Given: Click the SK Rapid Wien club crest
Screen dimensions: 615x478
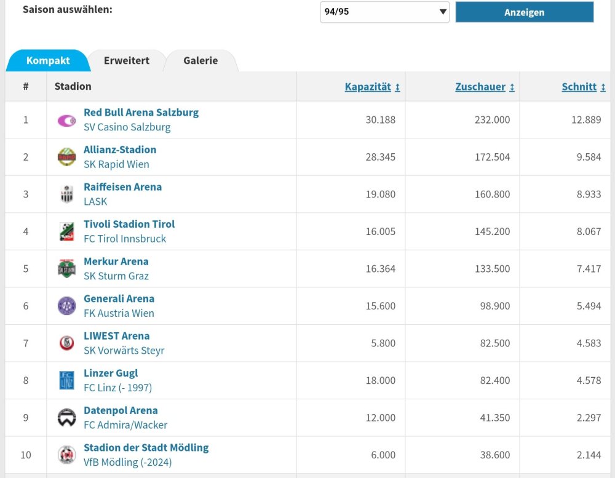Looking at the screenshot, I should tap(66, 157).
